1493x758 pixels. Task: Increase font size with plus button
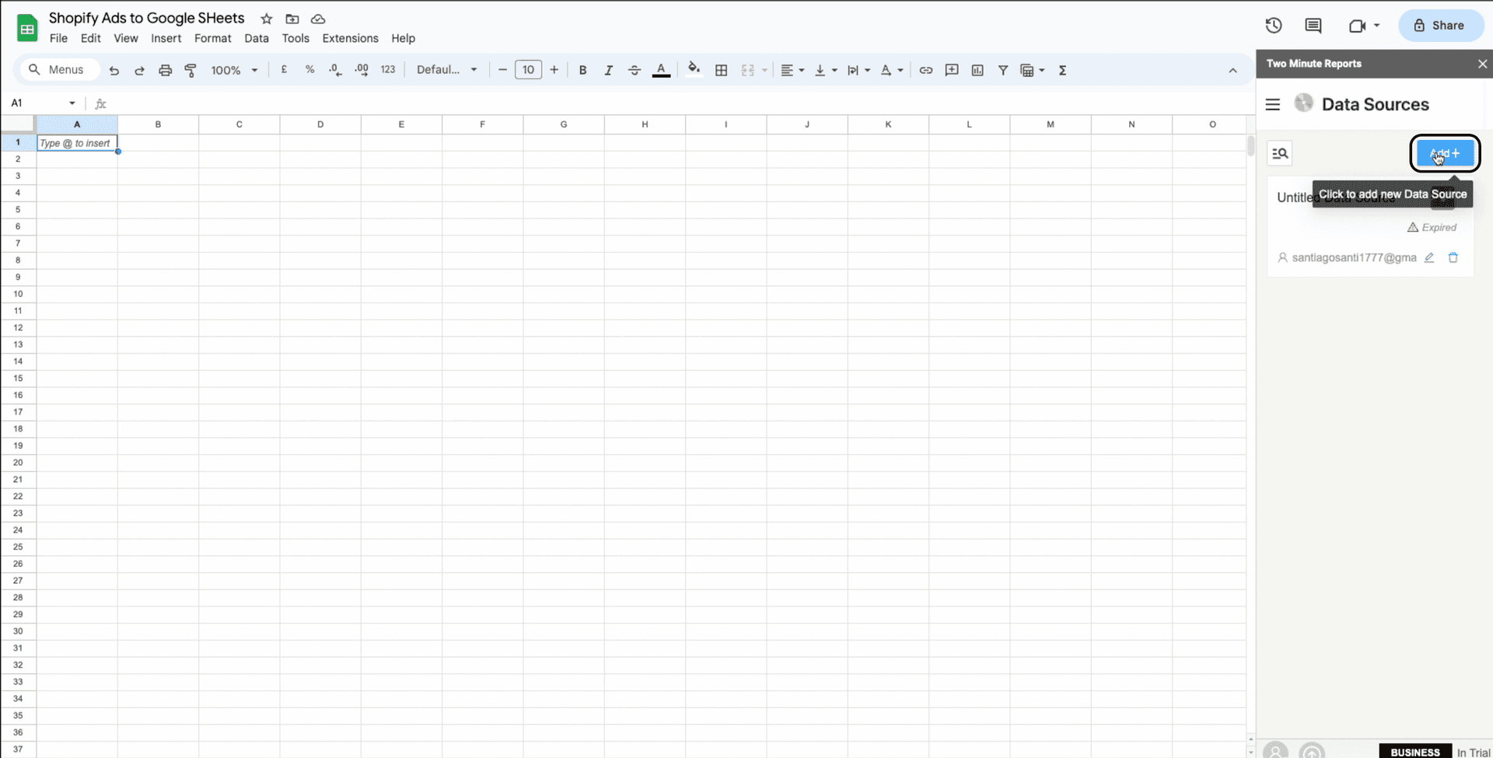point(554,70)
